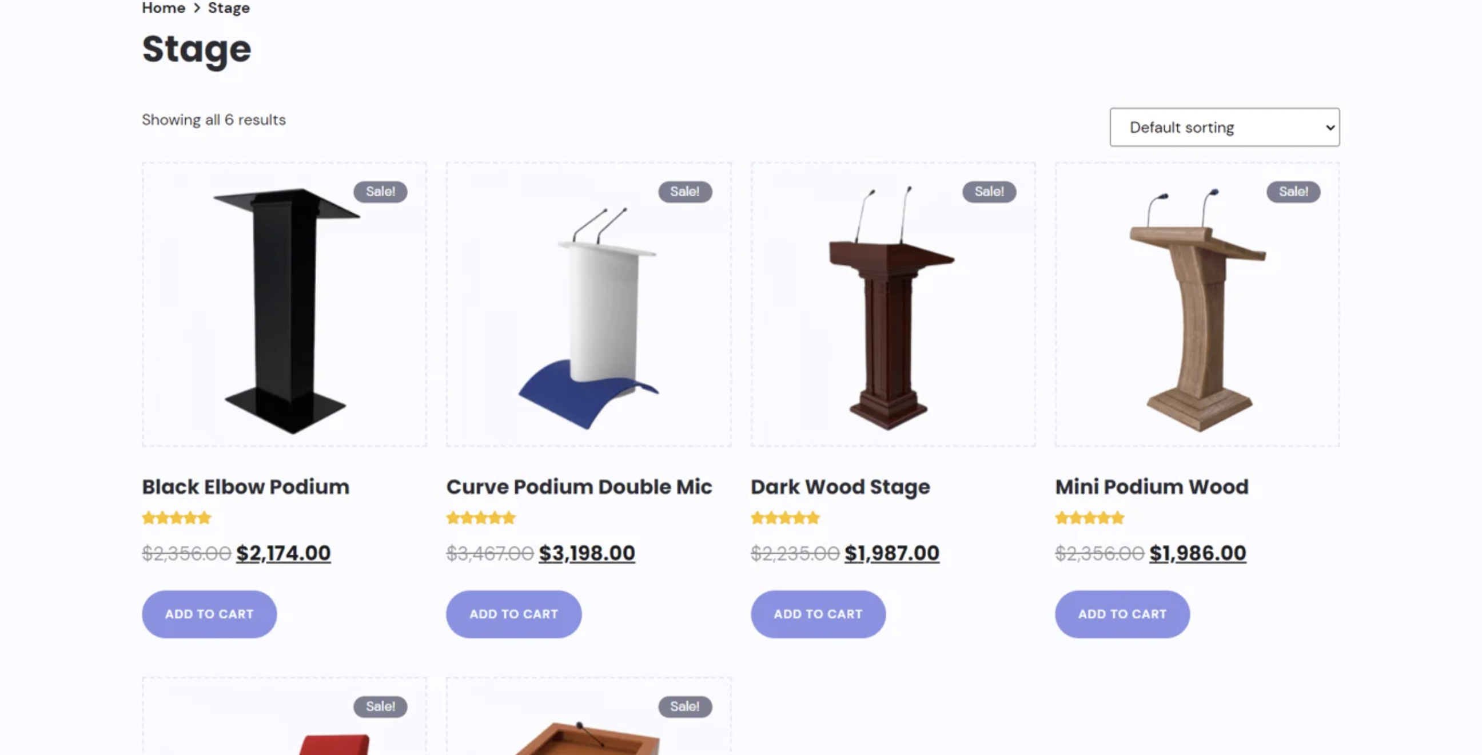Go to Home breadcrumb link

pyautogui.click(x=164, y=7)
